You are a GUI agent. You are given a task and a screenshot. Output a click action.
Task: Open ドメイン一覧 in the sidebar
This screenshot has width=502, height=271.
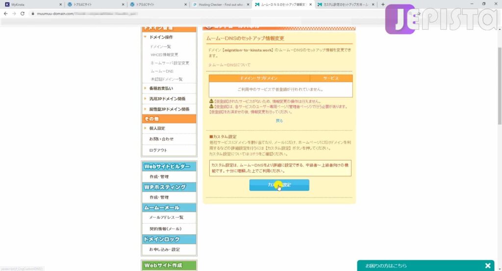160,46
